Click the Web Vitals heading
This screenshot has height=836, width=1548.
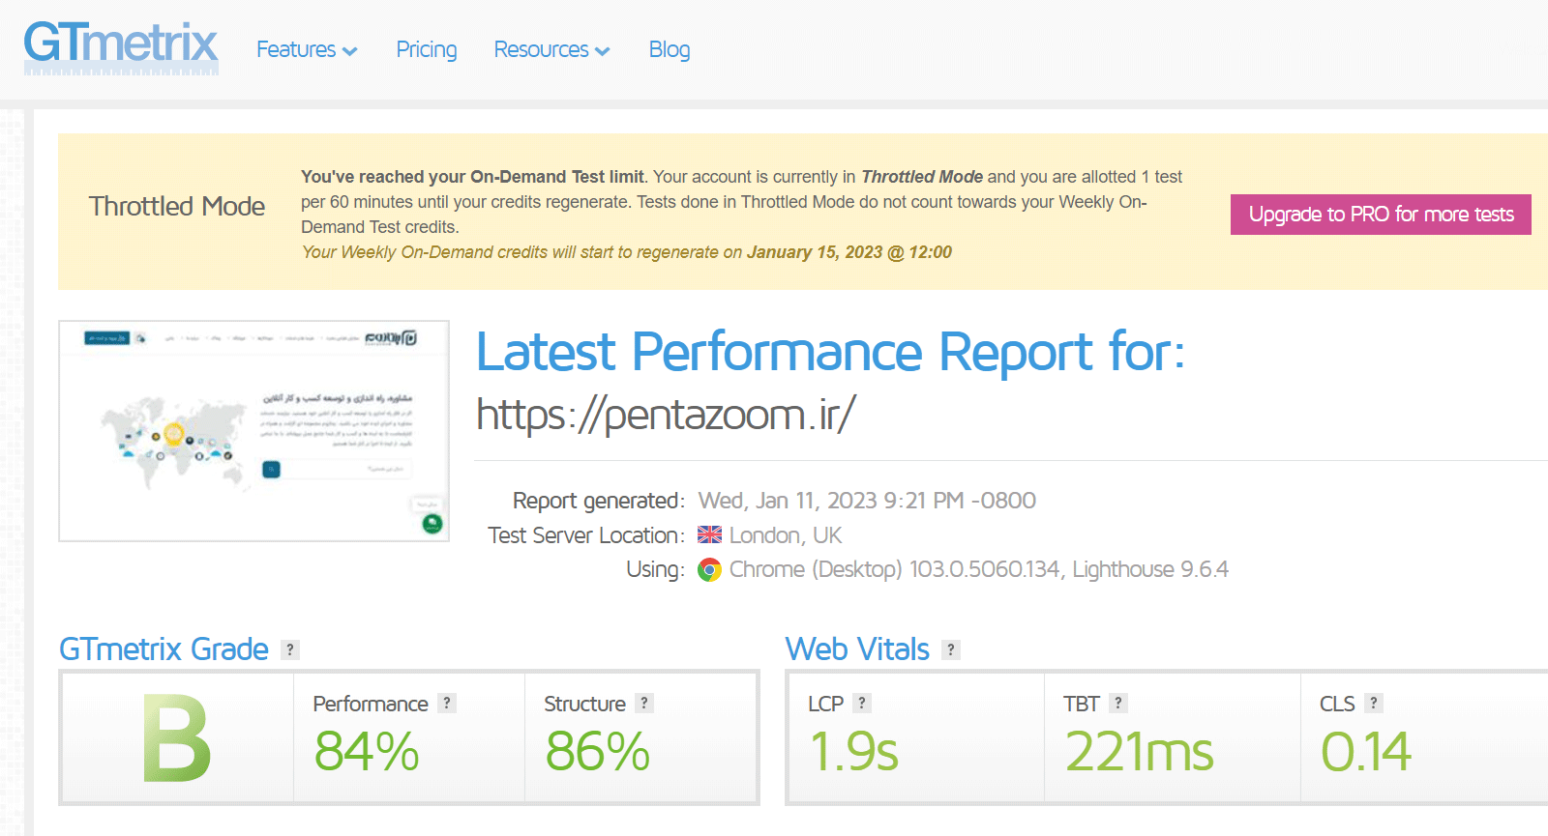(x=856, y=649)
